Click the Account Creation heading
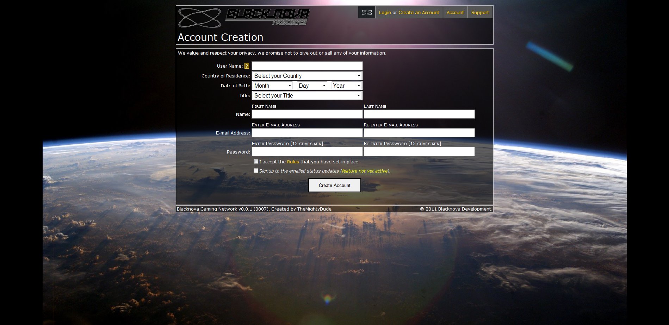This screenshot has height=325, width=669. tap(221, 37)
